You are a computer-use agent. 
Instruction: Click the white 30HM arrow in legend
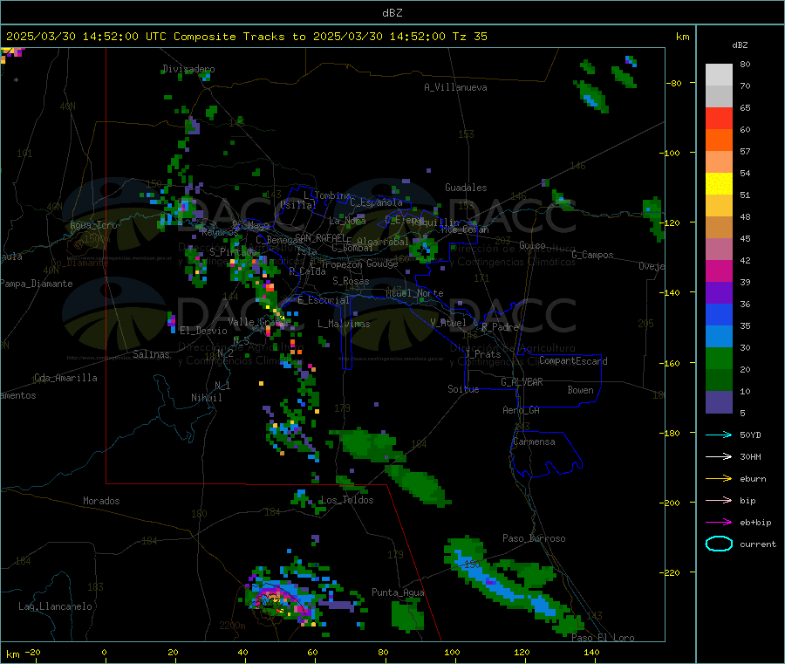pyautogui.click(x=719, y=456)
